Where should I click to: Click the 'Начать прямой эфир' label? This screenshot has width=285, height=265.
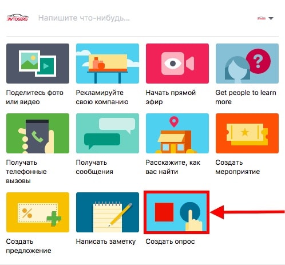click(171, 97)
